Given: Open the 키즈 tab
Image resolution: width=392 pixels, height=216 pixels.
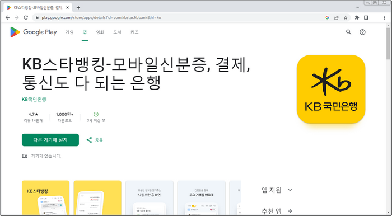Looking at the screenshot, I should coord(134,32).
